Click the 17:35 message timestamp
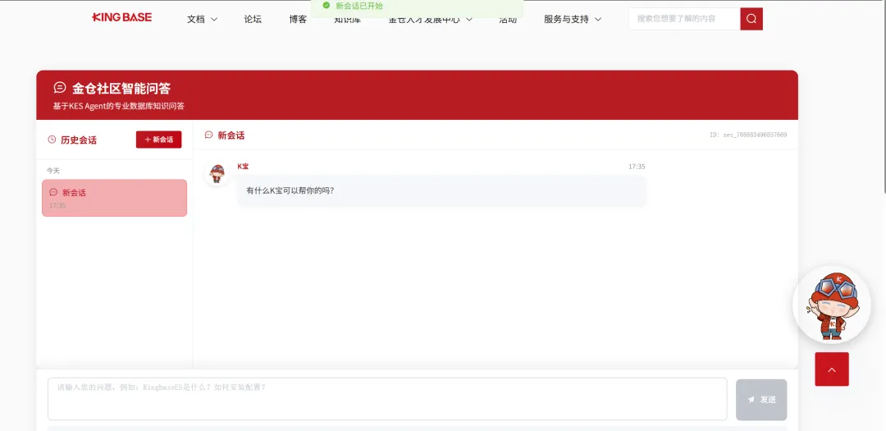 tap(637, 167)
